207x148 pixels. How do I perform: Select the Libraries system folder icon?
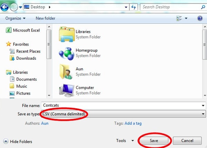pos(67,34)
